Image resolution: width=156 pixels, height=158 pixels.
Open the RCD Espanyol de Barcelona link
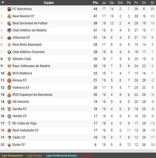coord(32,95)
